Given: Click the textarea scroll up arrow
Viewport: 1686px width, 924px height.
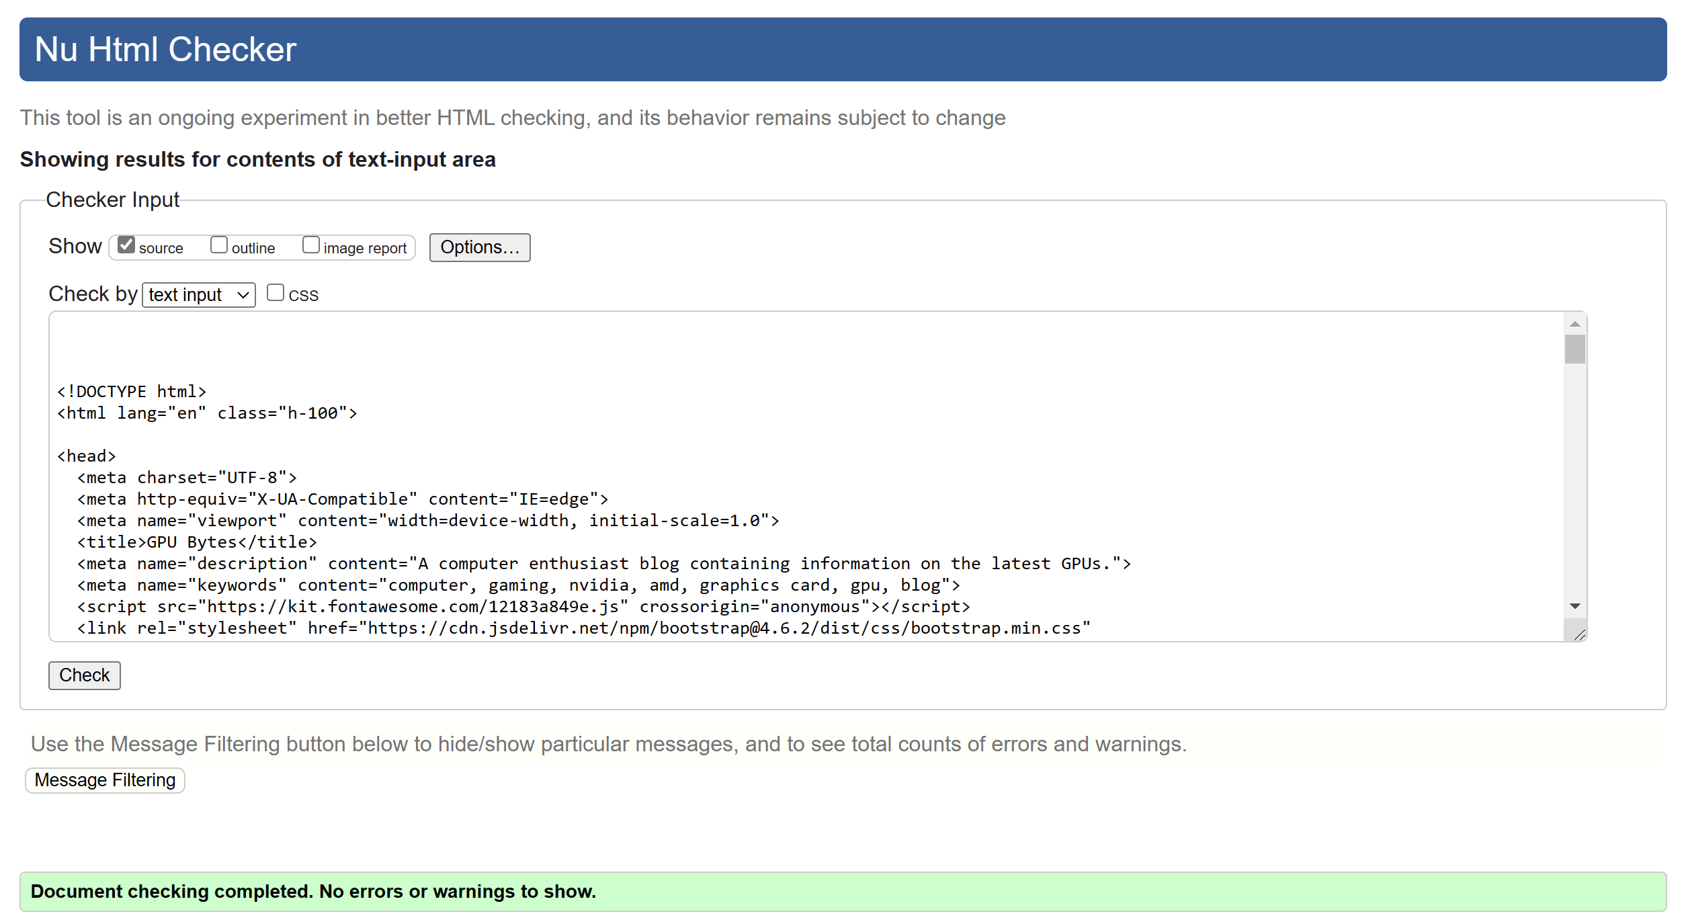Looking at the screenshot, I should click(1574, 324).
